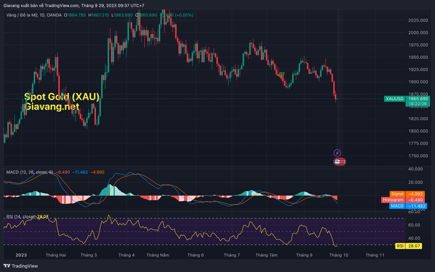This screenshot has height=272, width=435.
Task: Click the orange Signal value label
Action: click(397, 194)
